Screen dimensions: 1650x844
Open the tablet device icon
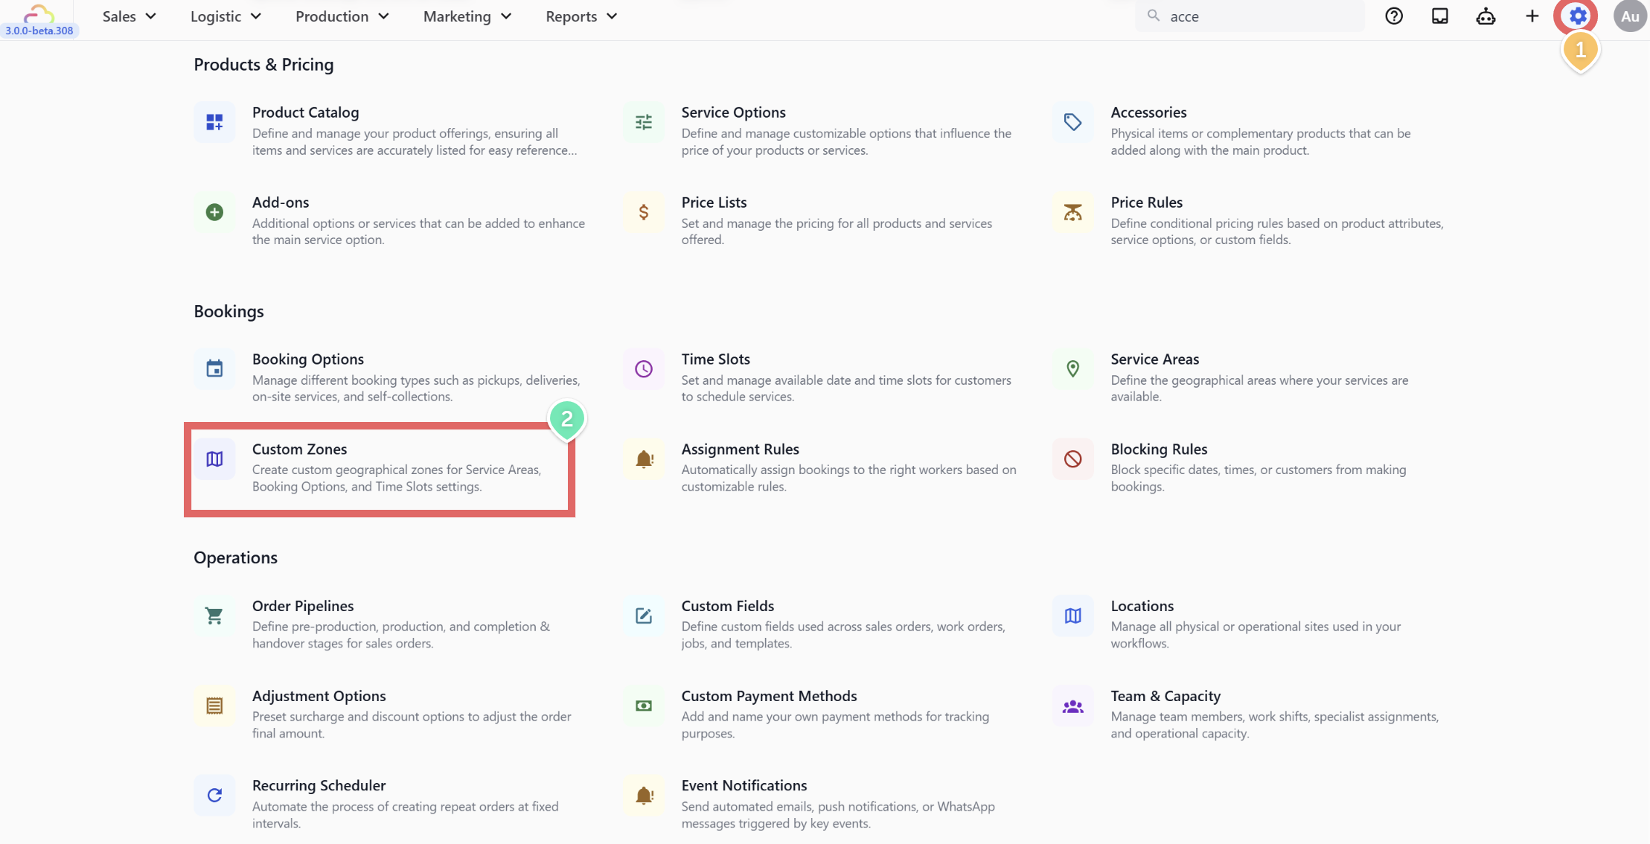[x=1440, y=16]
